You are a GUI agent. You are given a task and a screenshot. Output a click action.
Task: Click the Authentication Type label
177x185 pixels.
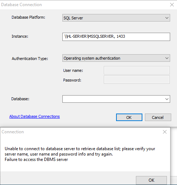(x=30, y=59)
